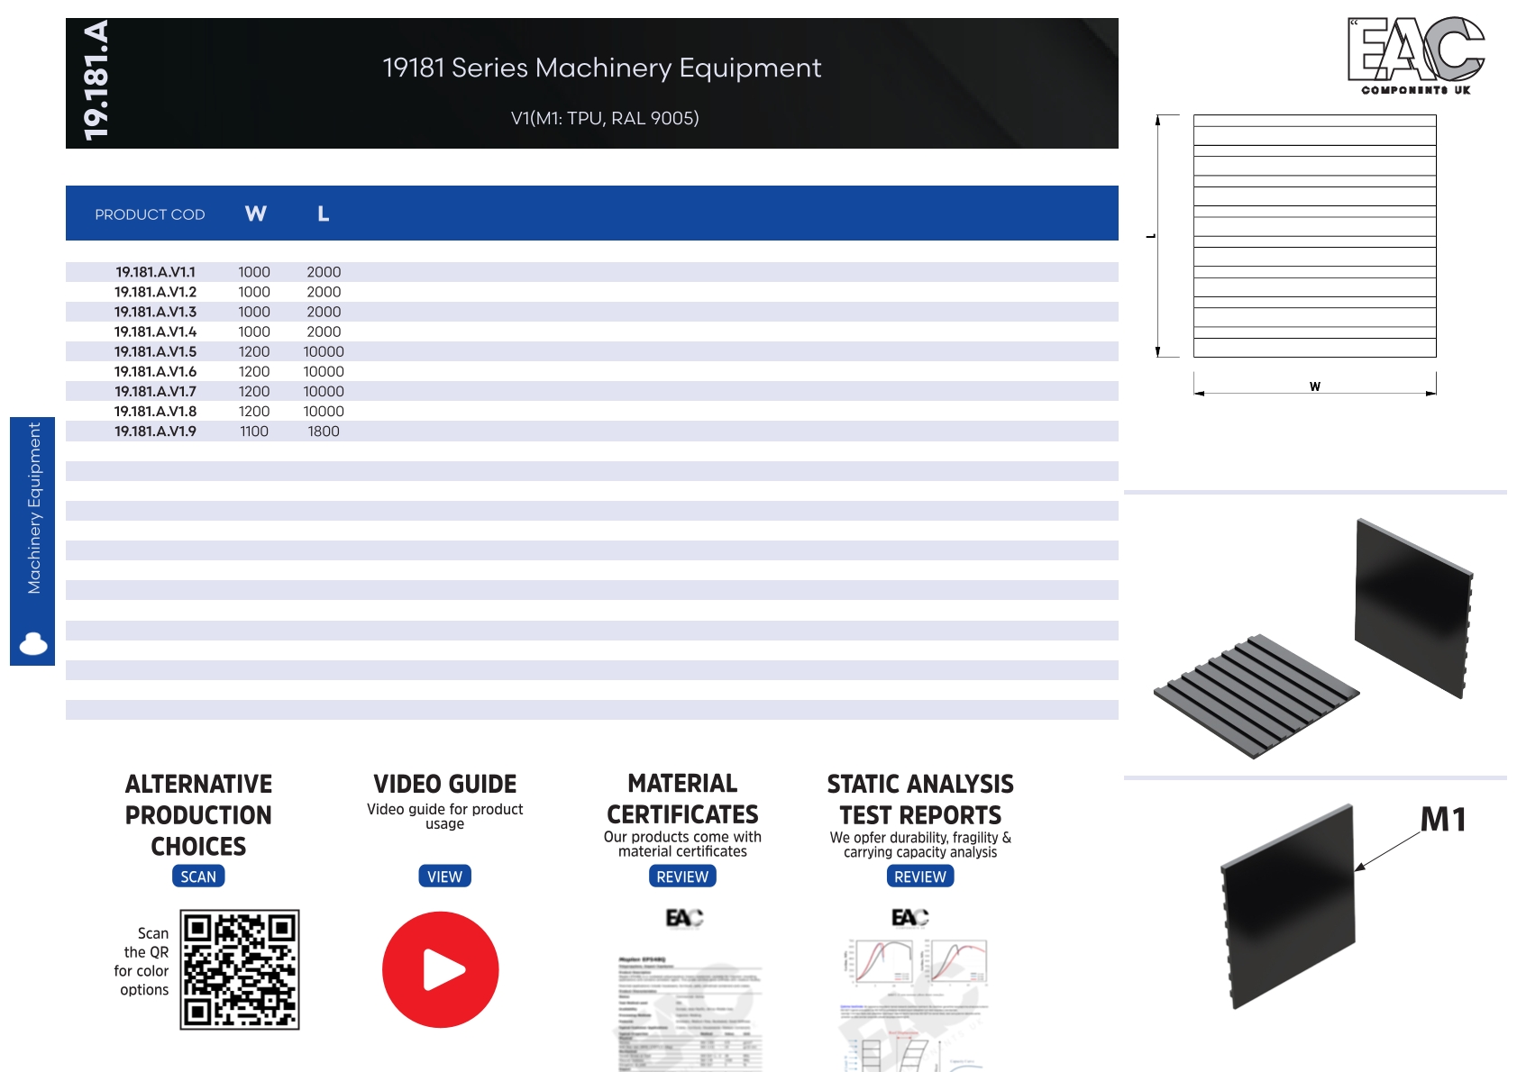Click the W column header
Viewport: 1517px width, 1072px height.
(x=256, y=213)
